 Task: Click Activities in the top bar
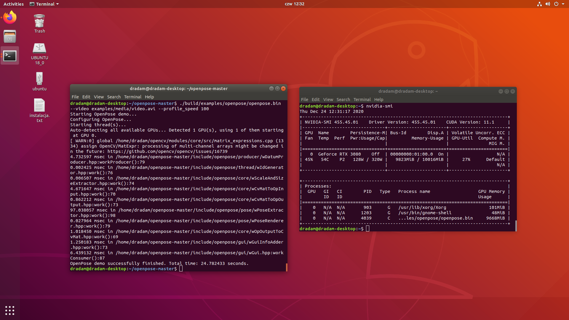coord(13,4)
